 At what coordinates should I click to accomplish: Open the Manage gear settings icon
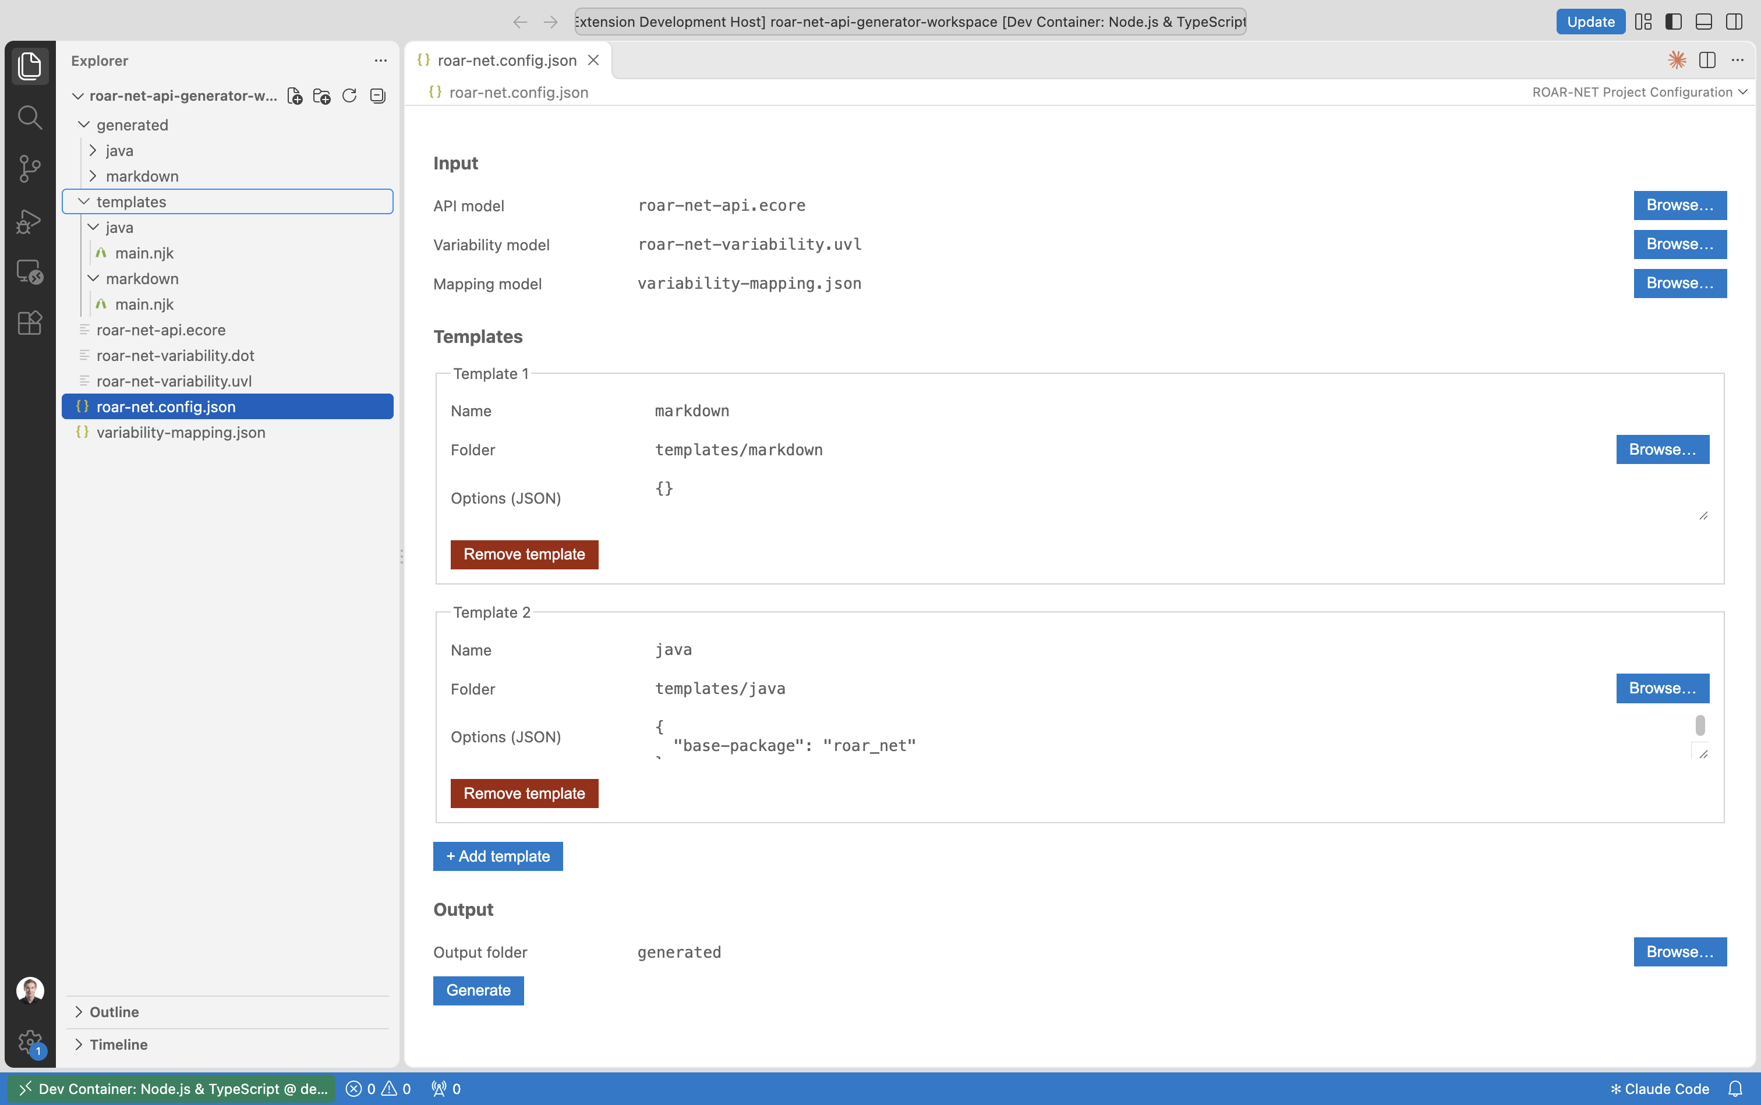coord(30,1043)
